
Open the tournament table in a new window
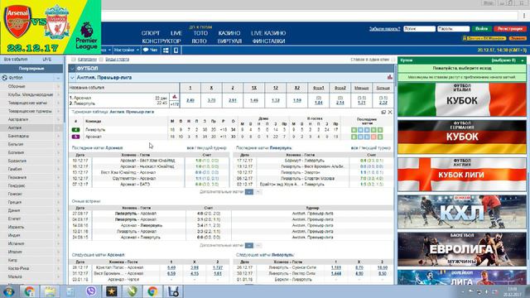(x=383, y=112)
